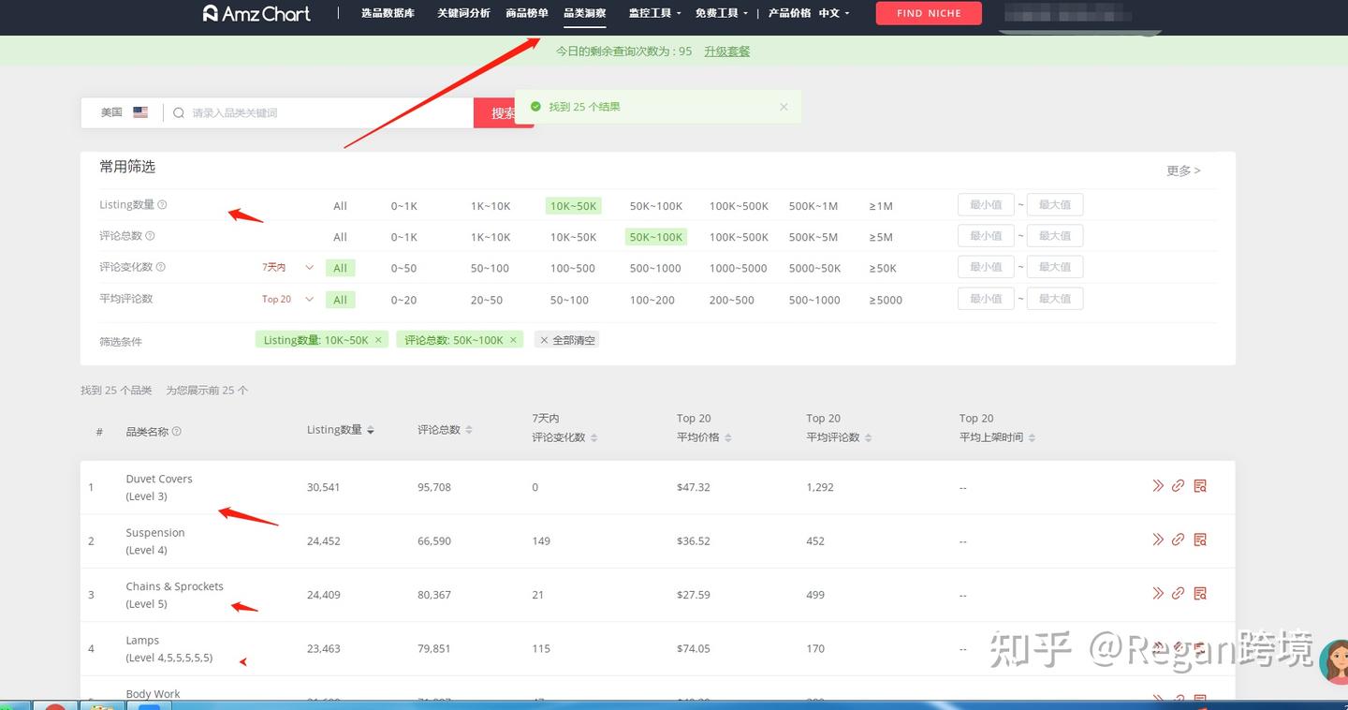The image size is (1348, 710).
Task: Click 最小值 field in Listing数量 row
Action: point(986,205)
